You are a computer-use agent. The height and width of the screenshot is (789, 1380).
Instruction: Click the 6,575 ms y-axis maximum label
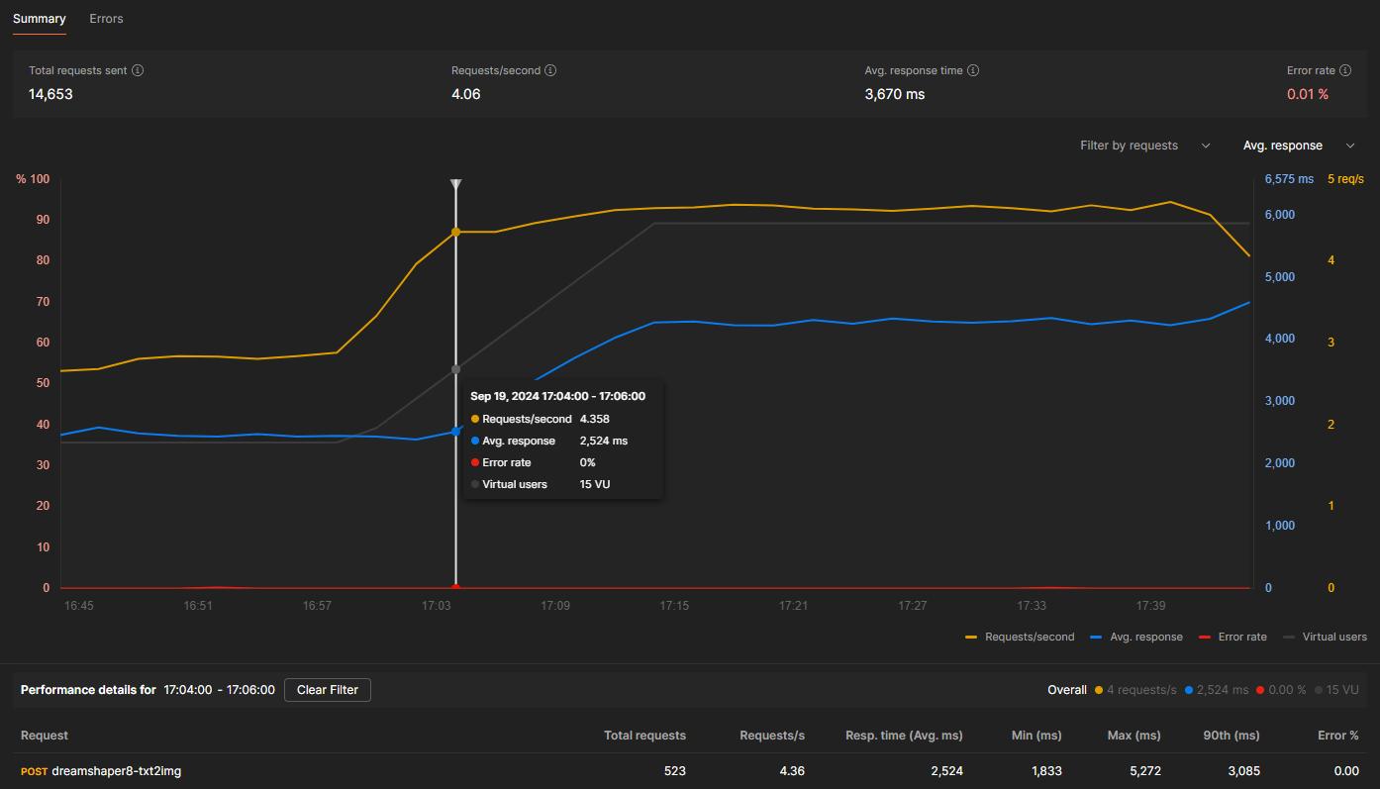[x=1289, y=179]
